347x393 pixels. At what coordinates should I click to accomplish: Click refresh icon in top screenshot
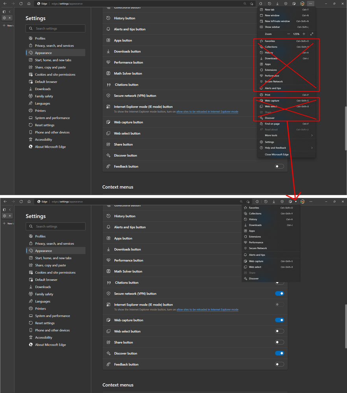pyautogui.click(x=21, y=4)
